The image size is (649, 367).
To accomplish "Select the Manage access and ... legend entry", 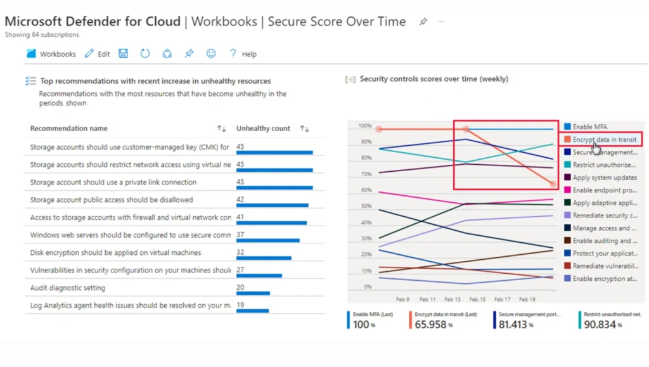I will pos(601,228).
